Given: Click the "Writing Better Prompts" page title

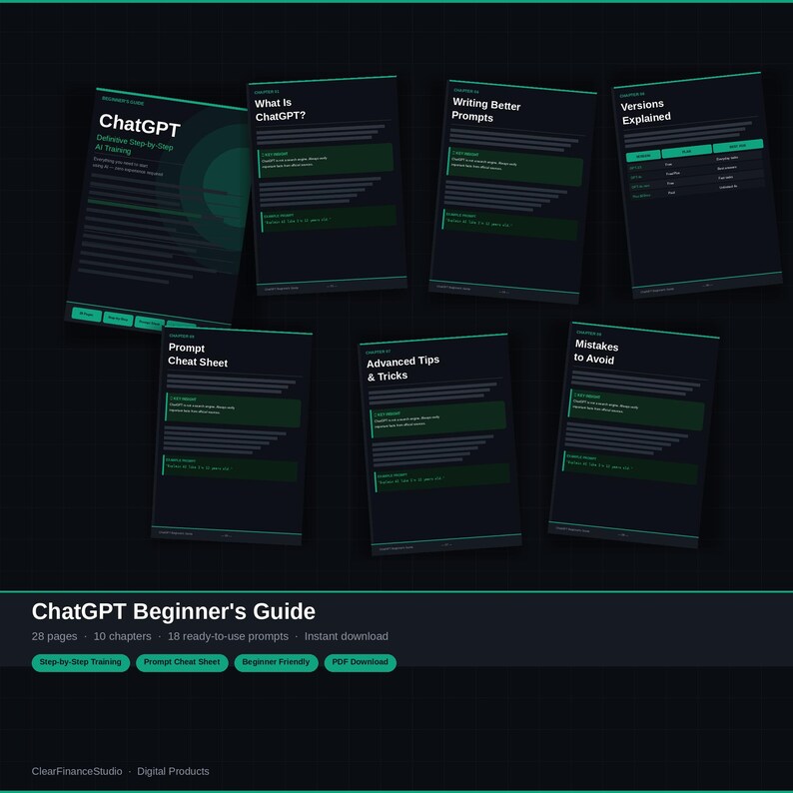Looking at the screenshot, I should (485, 110).
